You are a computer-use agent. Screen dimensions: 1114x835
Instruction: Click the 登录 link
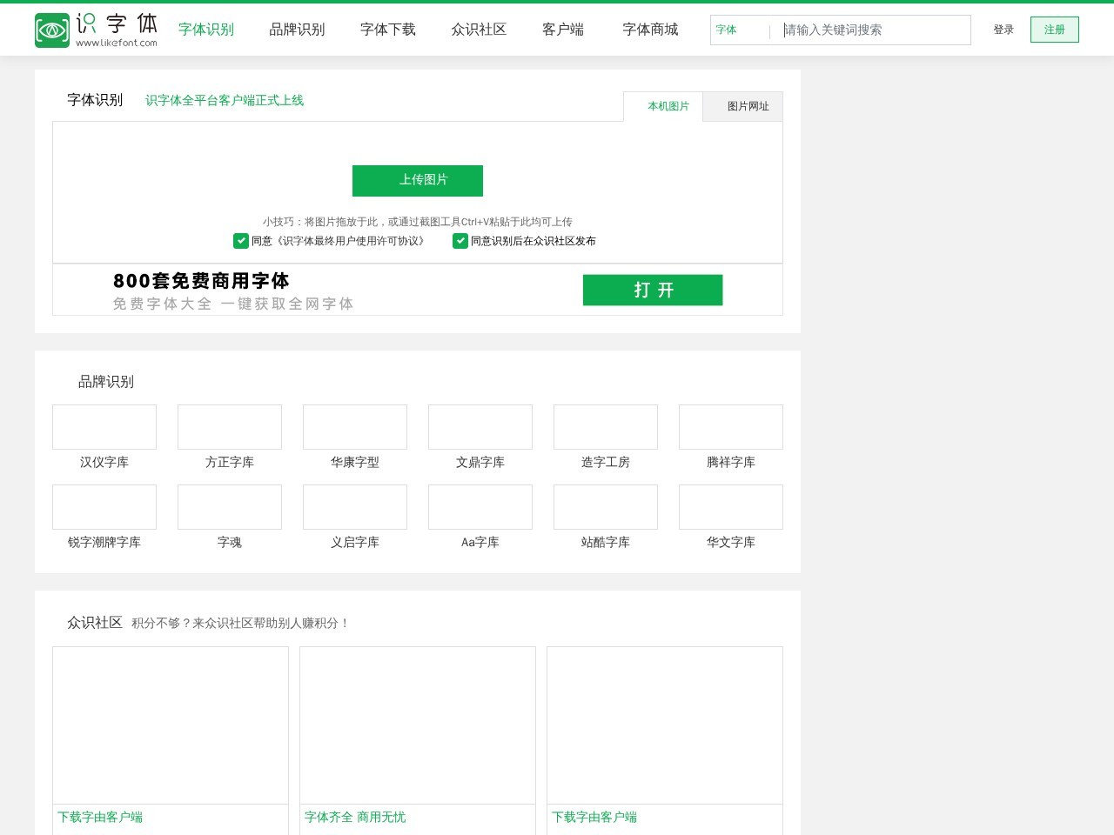point(1003,30)
